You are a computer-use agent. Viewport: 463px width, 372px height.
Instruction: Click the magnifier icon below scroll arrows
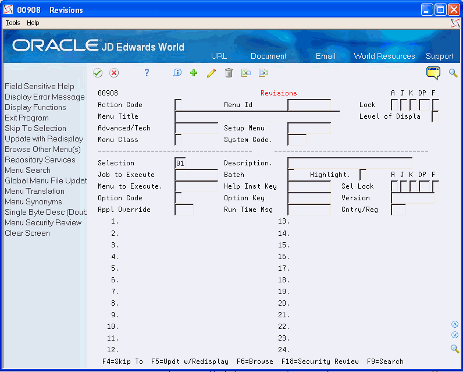coord(455,349)
